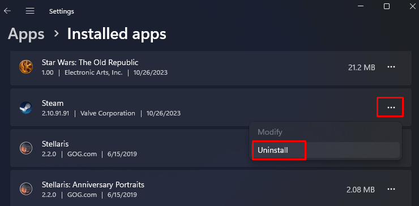The width and height of the screenshot is (419, 206).
Task: Click the Stellaris: Anniversary Portraits entry title
Action: click(93, 184)
